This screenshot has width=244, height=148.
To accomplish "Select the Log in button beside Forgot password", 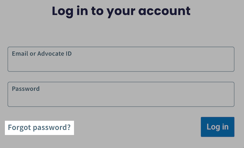I will (218, 127).
